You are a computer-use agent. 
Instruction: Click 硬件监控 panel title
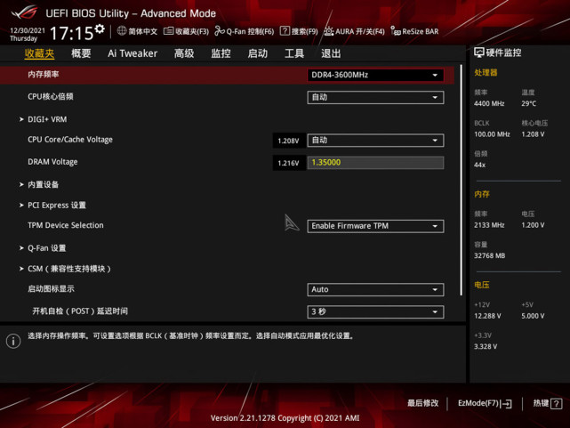coord(503,52)
